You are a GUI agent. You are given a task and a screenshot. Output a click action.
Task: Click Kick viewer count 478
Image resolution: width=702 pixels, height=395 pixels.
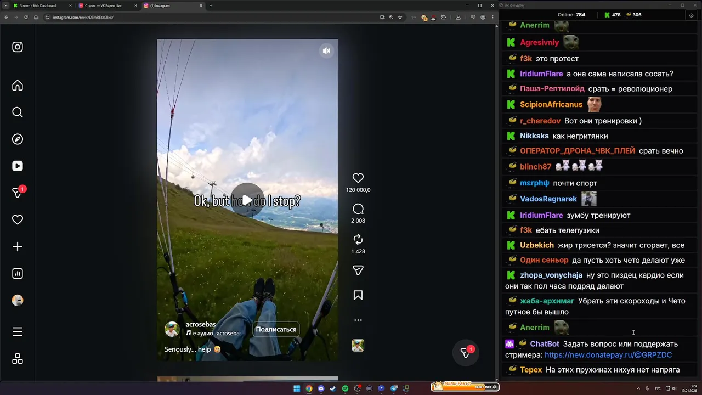[x=612, y=15]
